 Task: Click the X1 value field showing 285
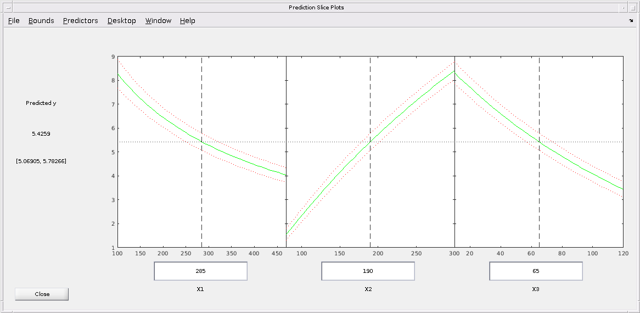(201, 271)
